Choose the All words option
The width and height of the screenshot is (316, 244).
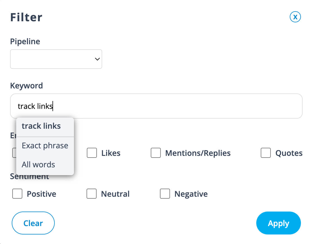pyautogui.click(x=39, y=165)
